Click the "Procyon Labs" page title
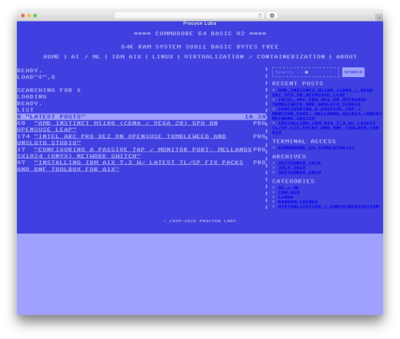The image size is (400, 339). [x=199, y=23]
